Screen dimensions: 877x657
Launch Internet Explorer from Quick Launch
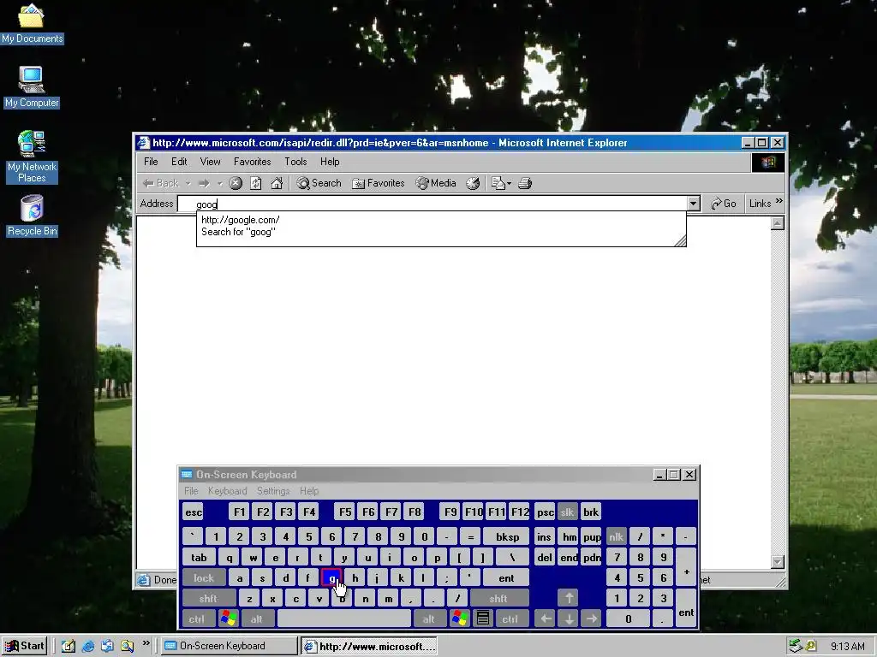pyautogui.click(x=88, y=647)
